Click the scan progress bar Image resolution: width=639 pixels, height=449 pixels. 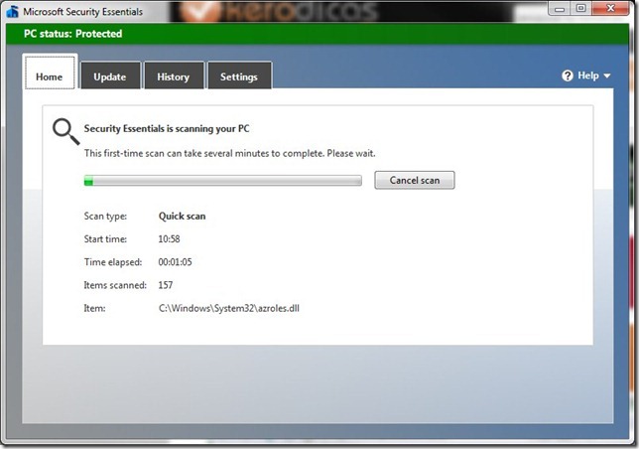tap(223, 180)
